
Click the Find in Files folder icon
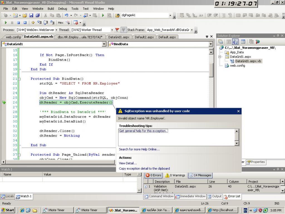[x=117, y=16]
